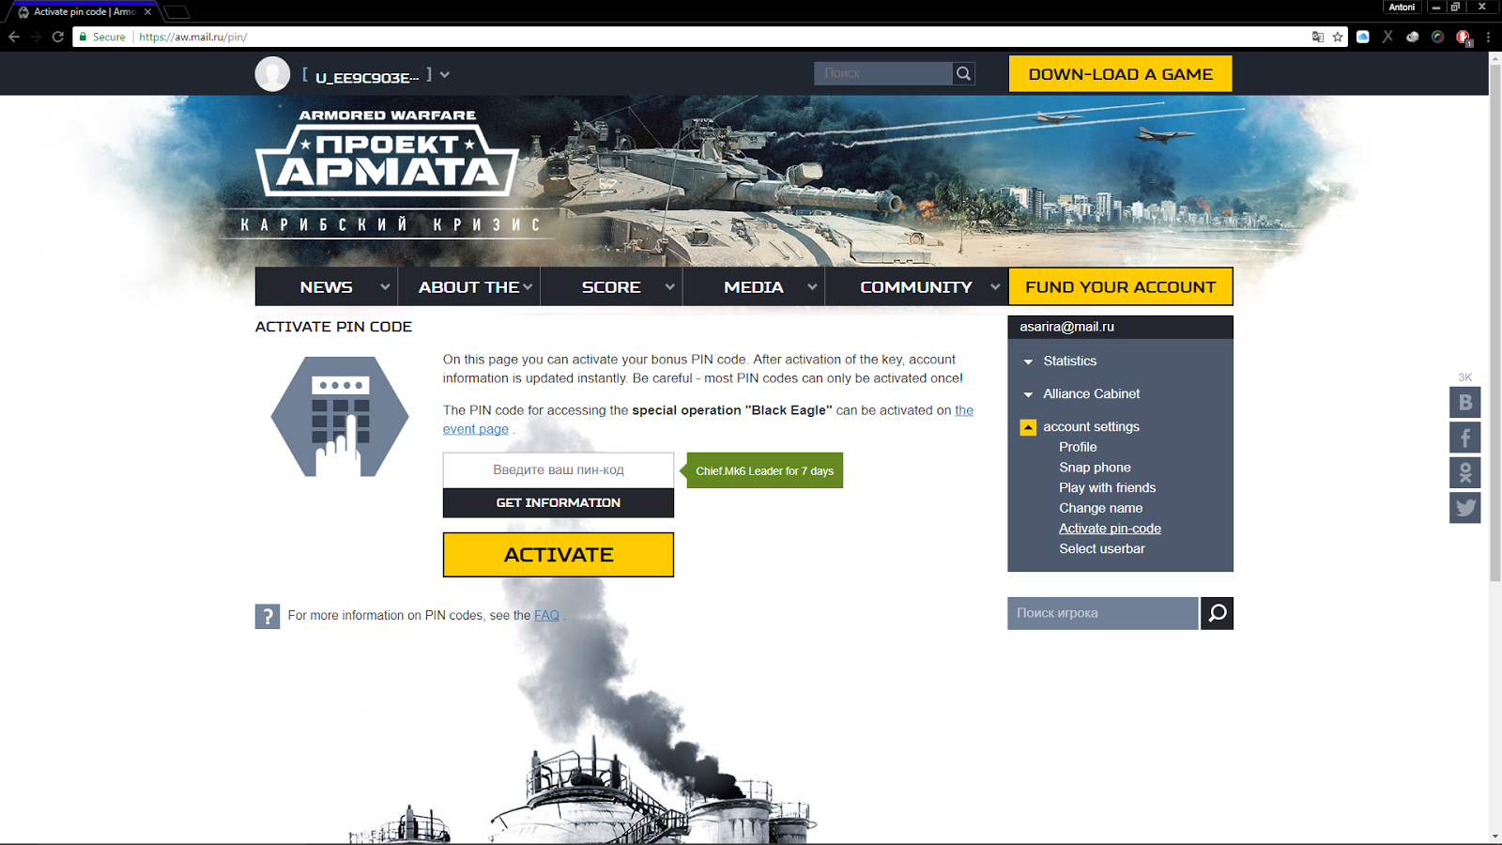Click the player search magnifier button
This screenshot has width=1502, height=845.
[x=1217, y=613]
